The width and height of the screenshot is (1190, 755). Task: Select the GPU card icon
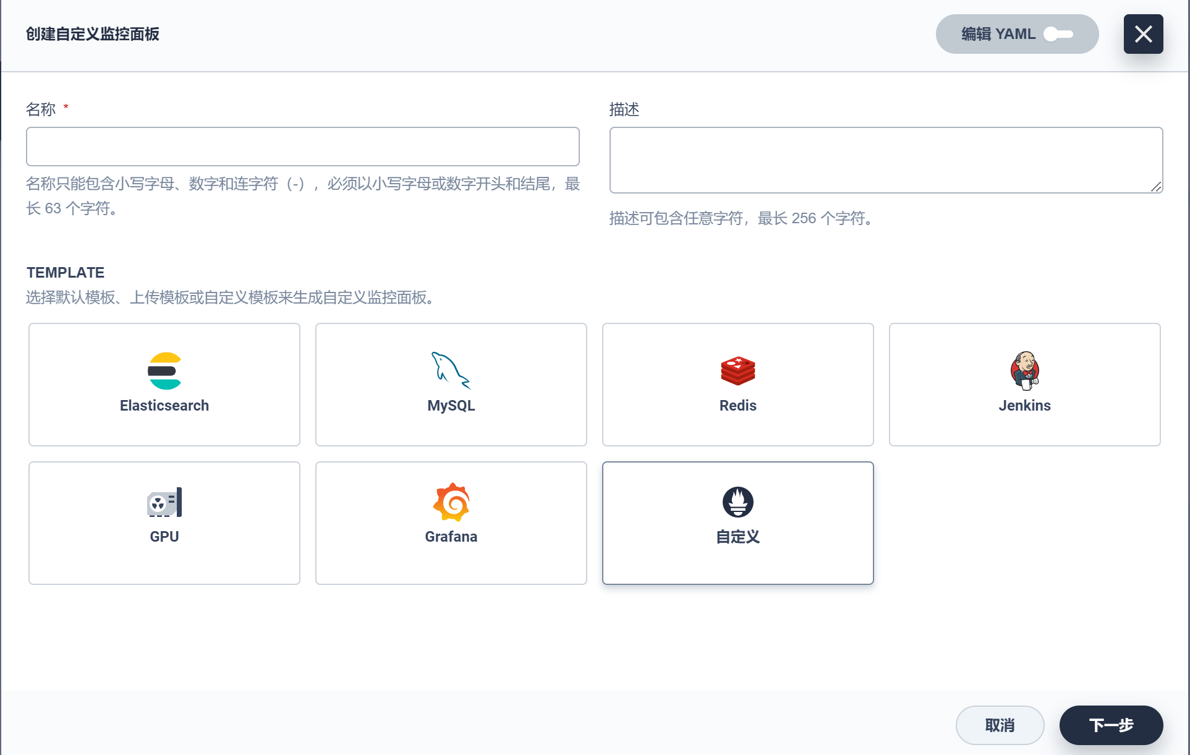164,502
